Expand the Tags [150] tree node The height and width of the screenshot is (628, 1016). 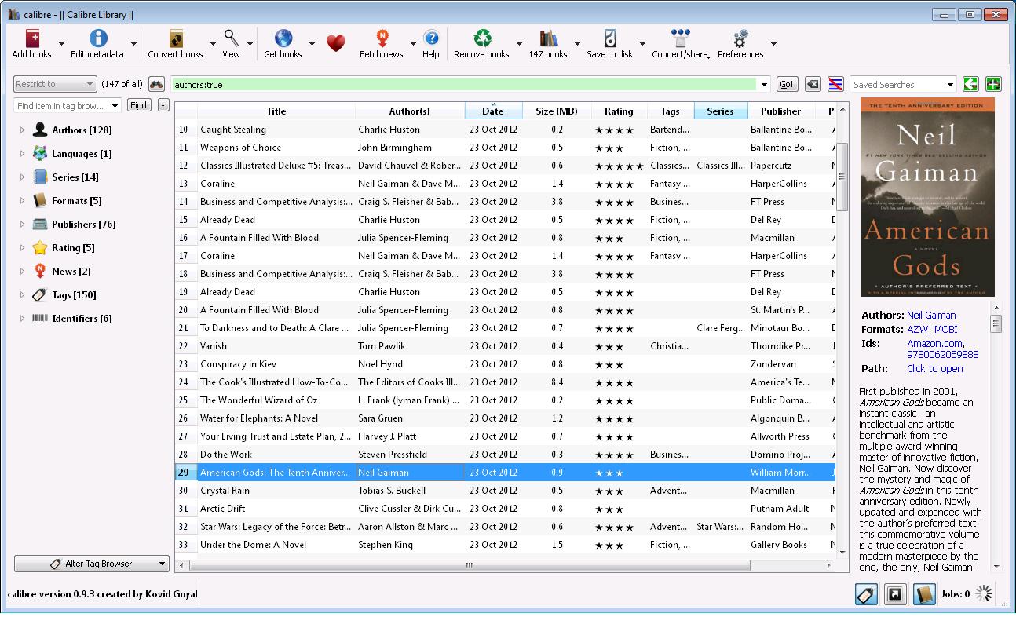[22, 295]
